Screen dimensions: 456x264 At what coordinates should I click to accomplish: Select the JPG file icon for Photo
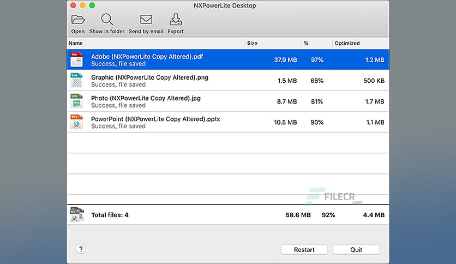(76, 101)
